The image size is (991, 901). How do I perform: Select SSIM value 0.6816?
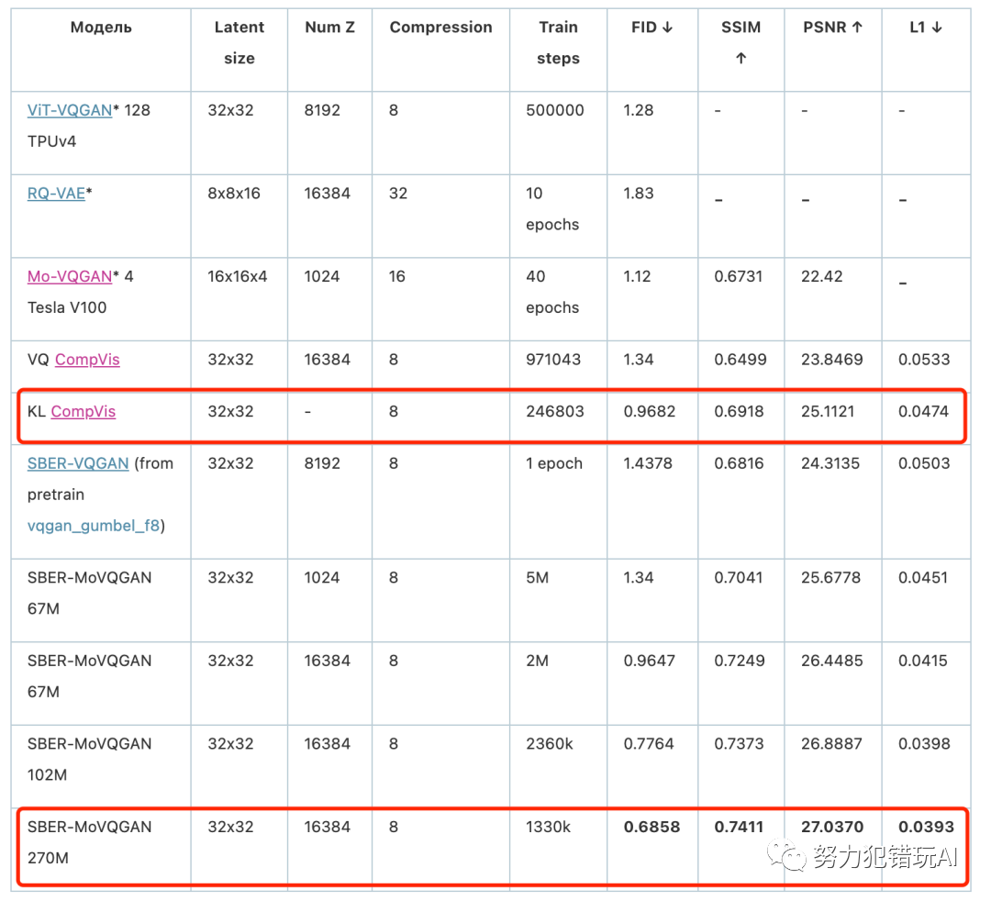click(739, 463)
